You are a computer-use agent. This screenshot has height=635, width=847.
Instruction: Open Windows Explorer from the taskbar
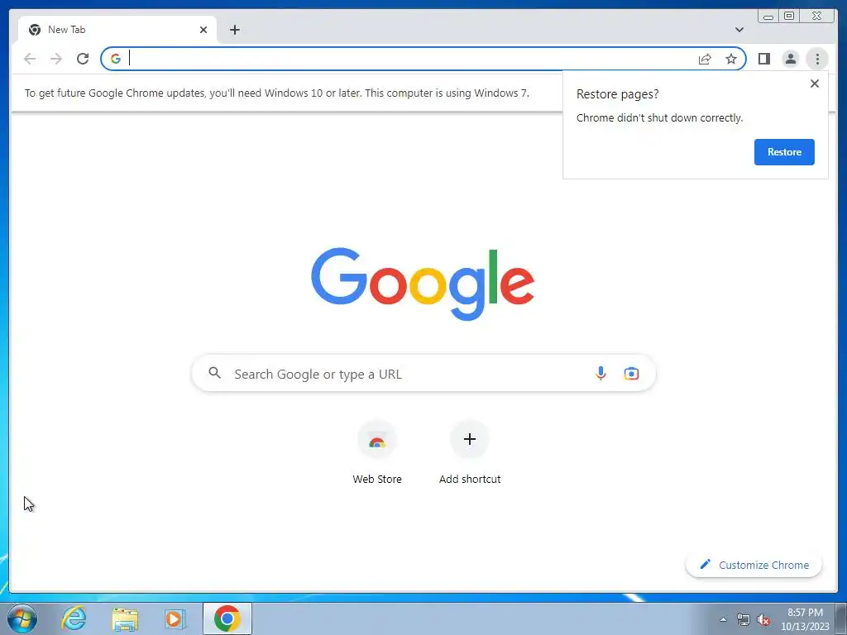(x=125, y=618)
